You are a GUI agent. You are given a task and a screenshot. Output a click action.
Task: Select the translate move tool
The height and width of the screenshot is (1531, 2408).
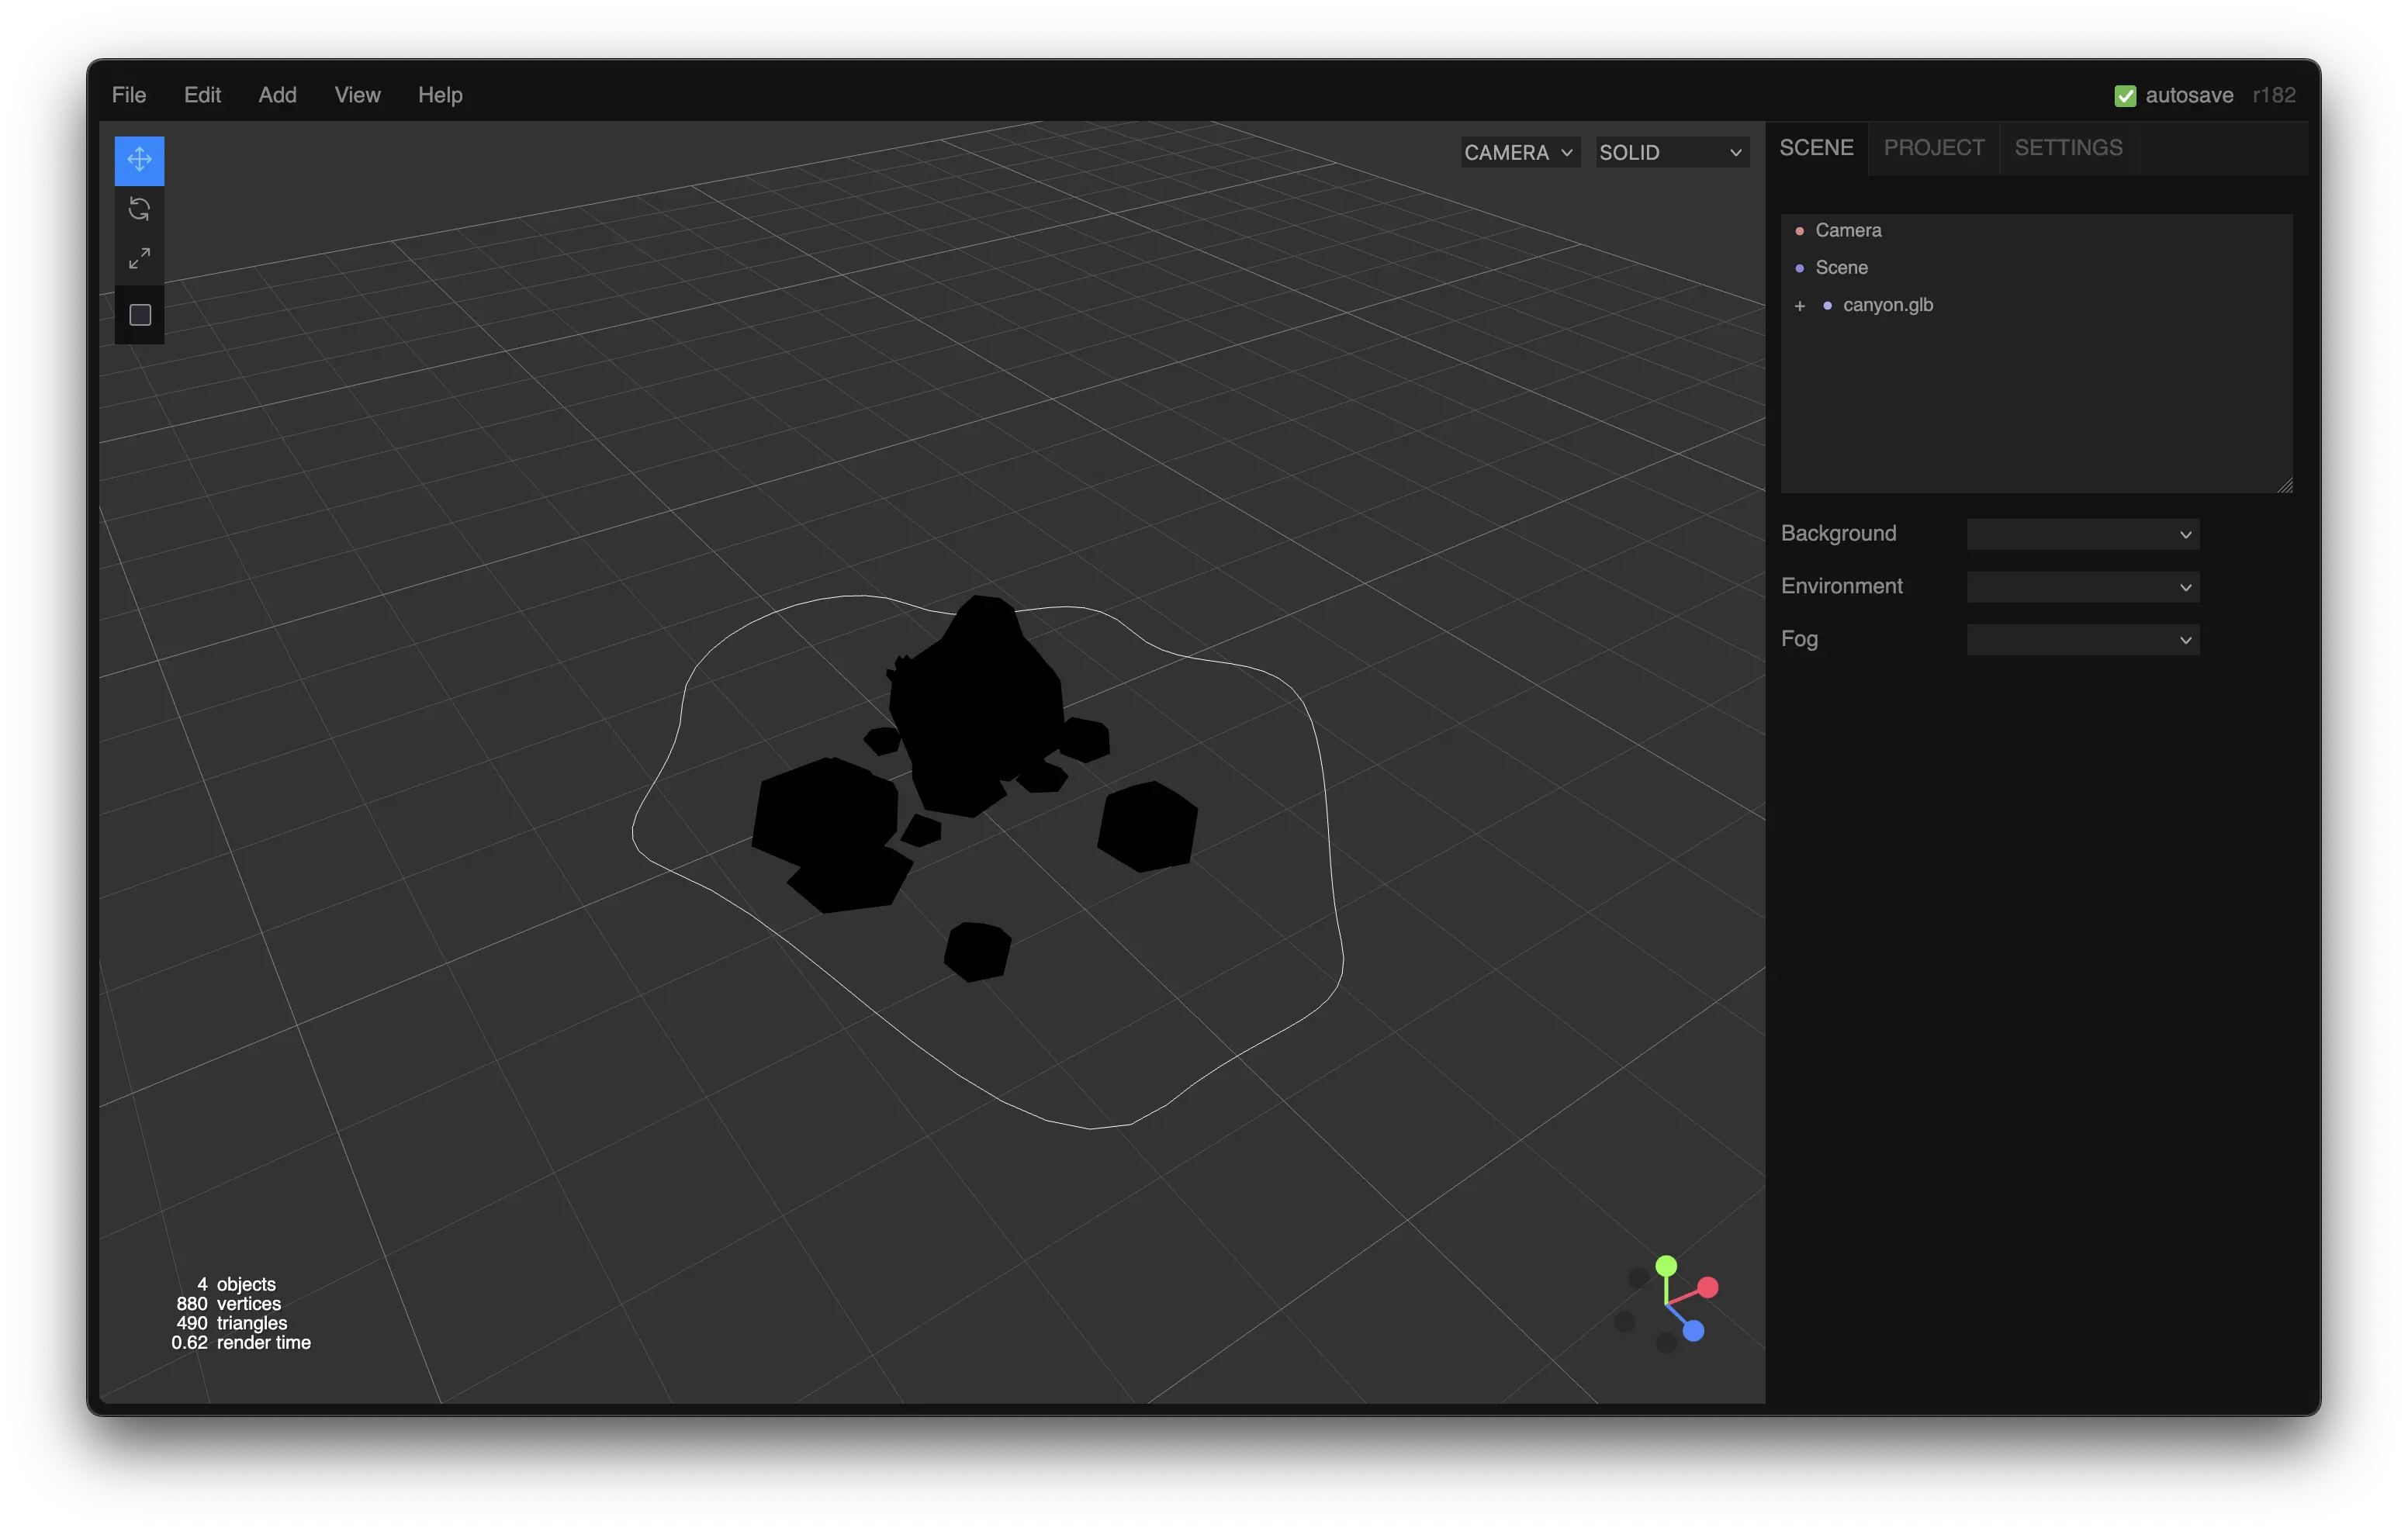tap(139, 160)
